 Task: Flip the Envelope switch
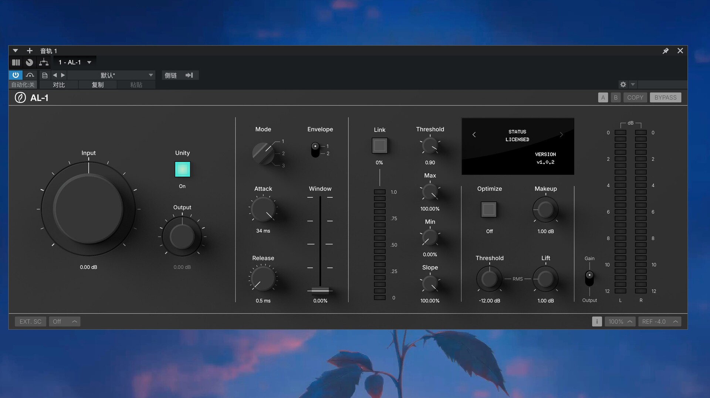[x=315, y=149]
